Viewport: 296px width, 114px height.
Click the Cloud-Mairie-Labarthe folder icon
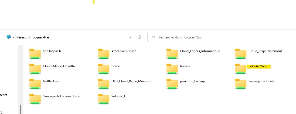(35, 69)
